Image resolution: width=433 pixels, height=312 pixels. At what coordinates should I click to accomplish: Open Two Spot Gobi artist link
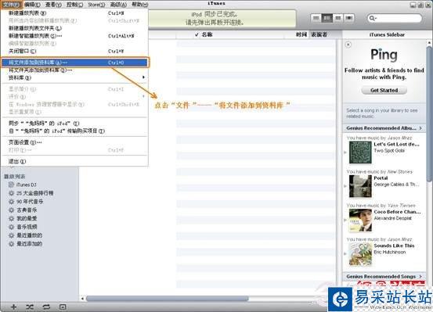coord(389,151)
